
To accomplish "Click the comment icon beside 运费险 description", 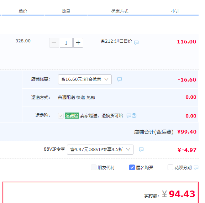I will click(129, 115).
